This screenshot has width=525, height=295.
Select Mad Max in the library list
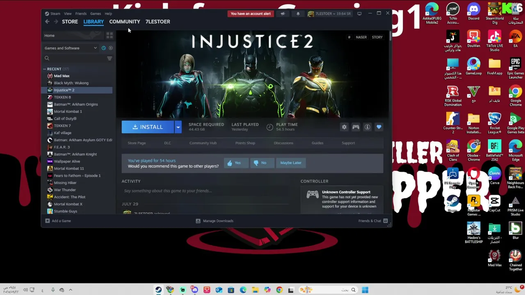(77, 76)
